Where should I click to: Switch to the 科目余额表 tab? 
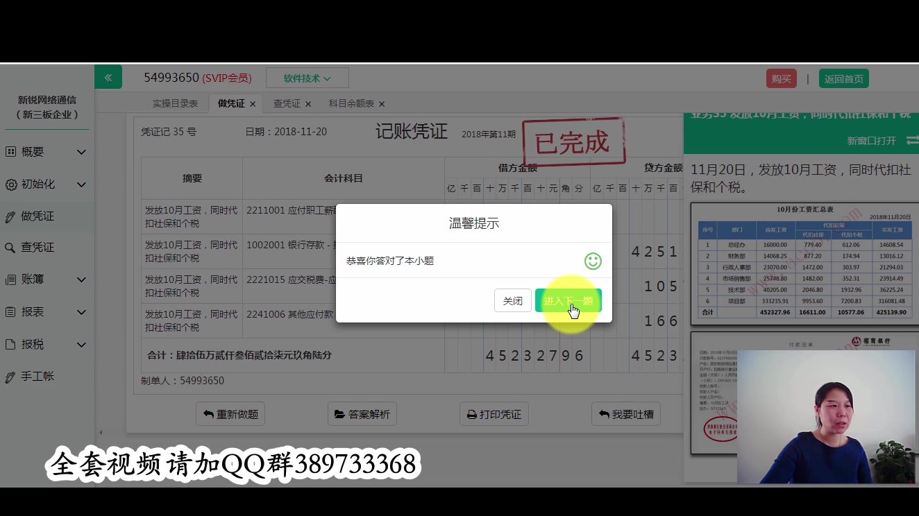[351, 103]
